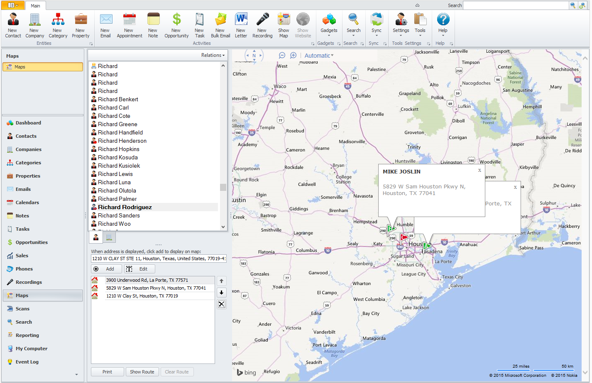Select the 3900 Underwood Rd address row
Screen dimensions: 592x383
point(153,280)
